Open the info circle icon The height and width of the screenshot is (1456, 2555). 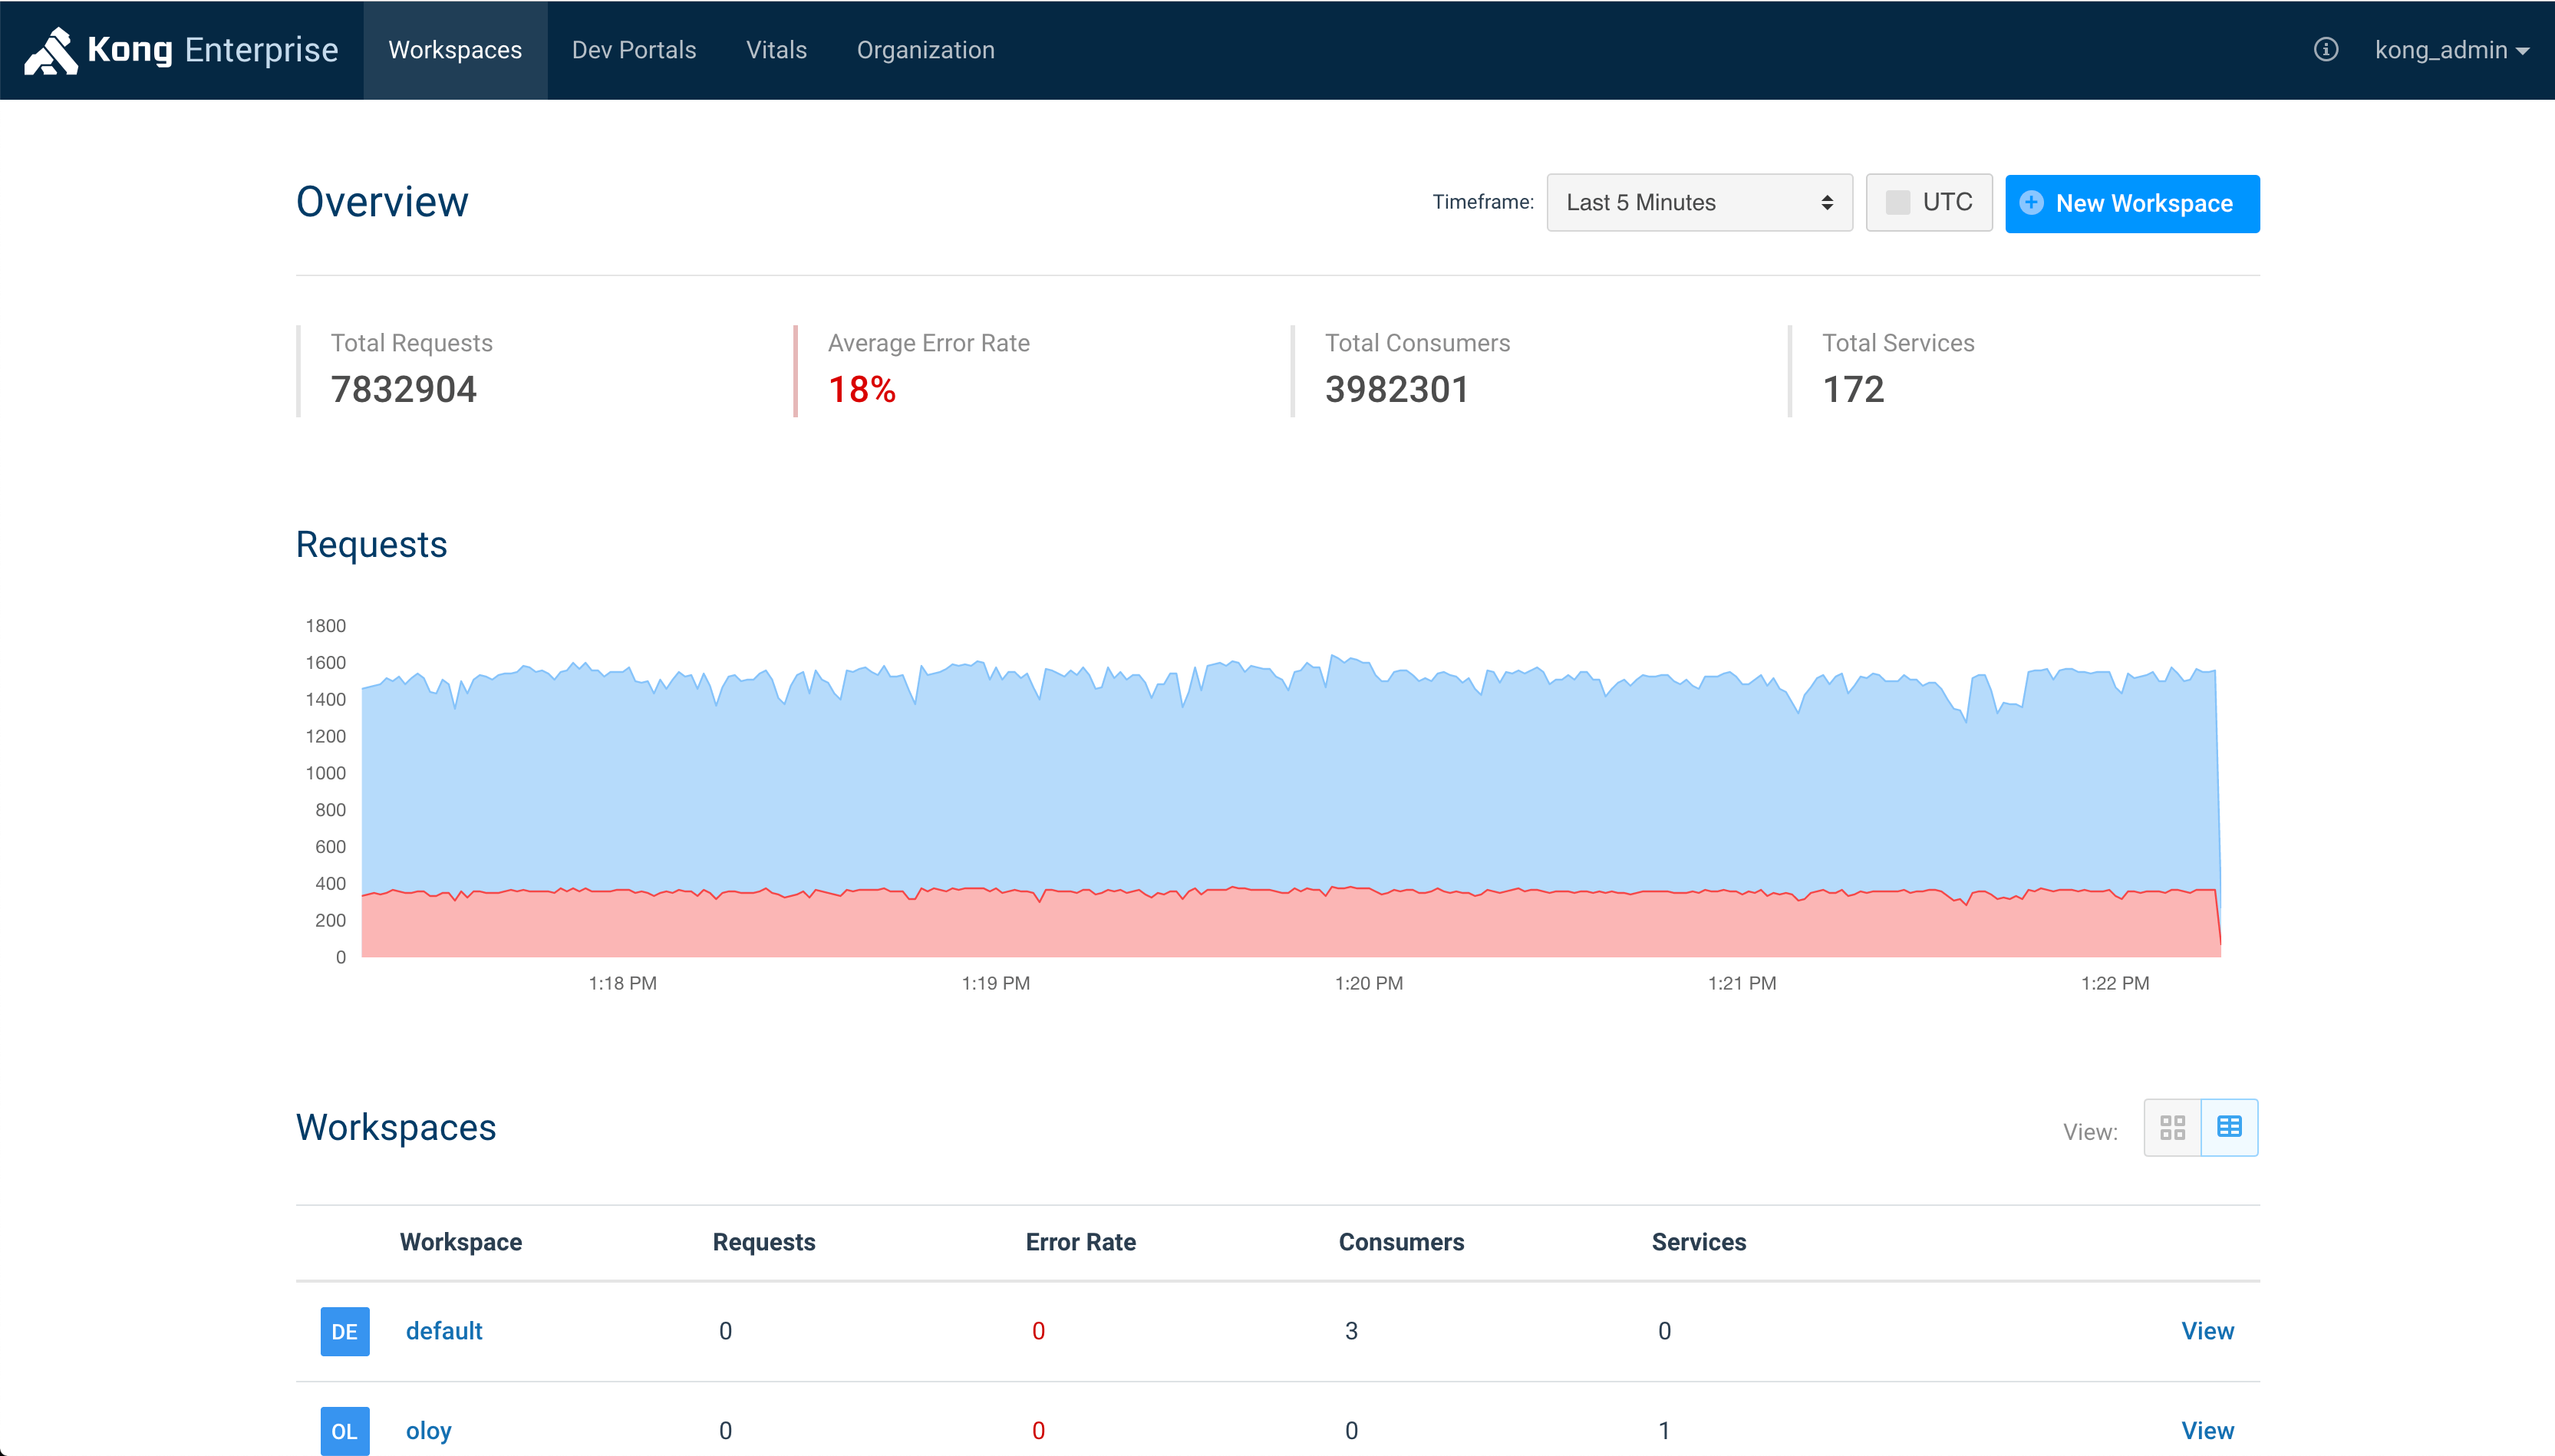tap(2325, 50)
